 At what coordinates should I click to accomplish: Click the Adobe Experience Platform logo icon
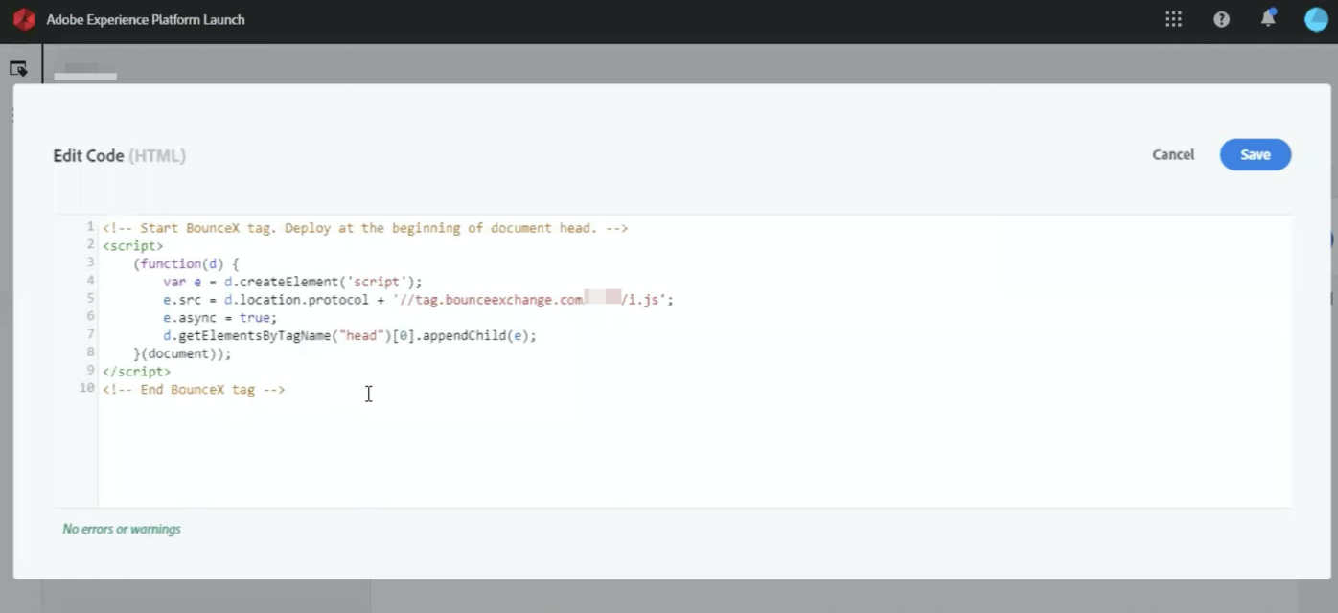[24, 19]
